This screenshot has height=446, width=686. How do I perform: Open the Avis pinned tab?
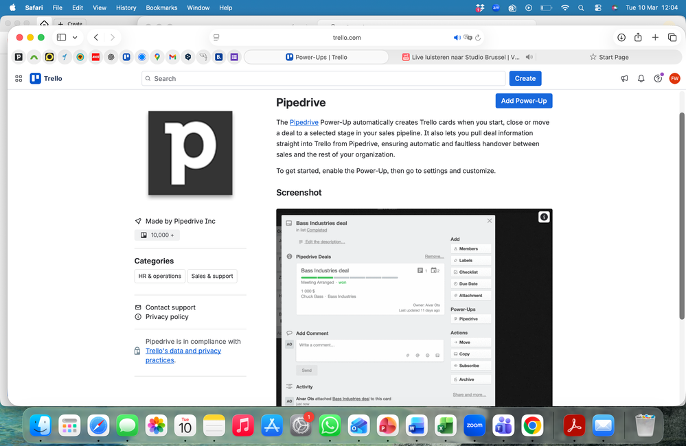point(95,57)
